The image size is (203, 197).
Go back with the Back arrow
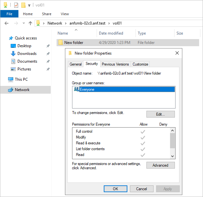click(6, 23)
